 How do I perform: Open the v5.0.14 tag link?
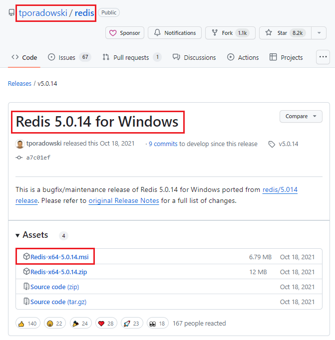289,144
